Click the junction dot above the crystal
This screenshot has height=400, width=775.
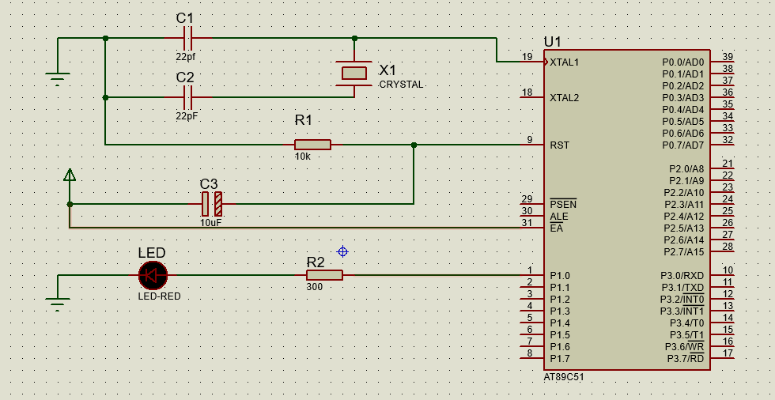coord(354,38)
